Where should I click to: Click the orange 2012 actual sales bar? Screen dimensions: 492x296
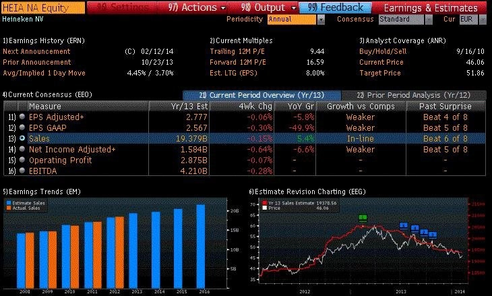pos(120,252)
